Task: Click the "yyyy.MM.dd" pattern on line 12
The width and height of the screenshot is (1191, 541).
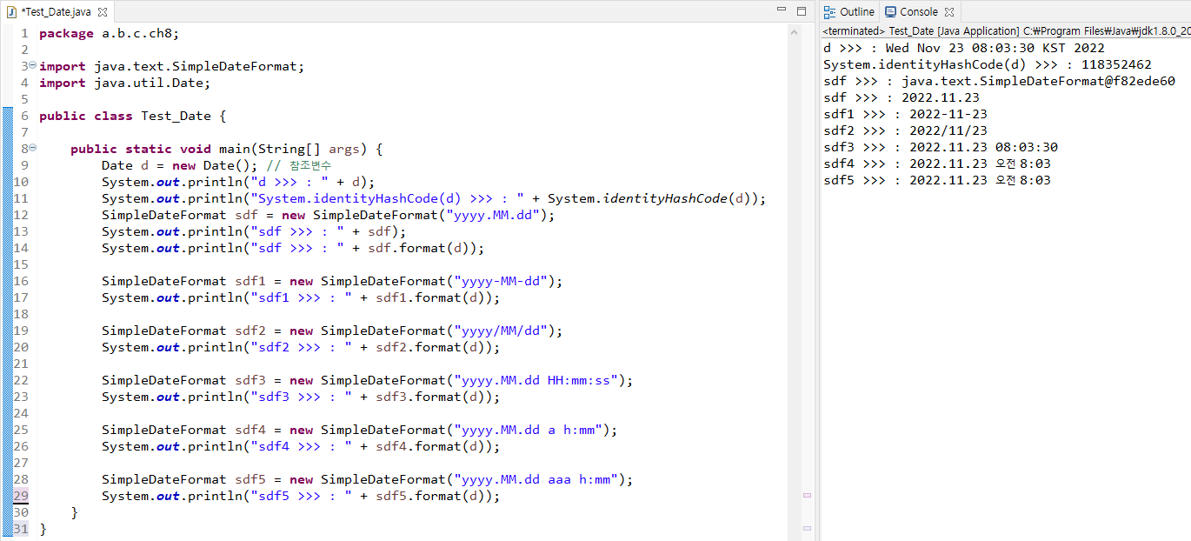Action: coord(492,215)
